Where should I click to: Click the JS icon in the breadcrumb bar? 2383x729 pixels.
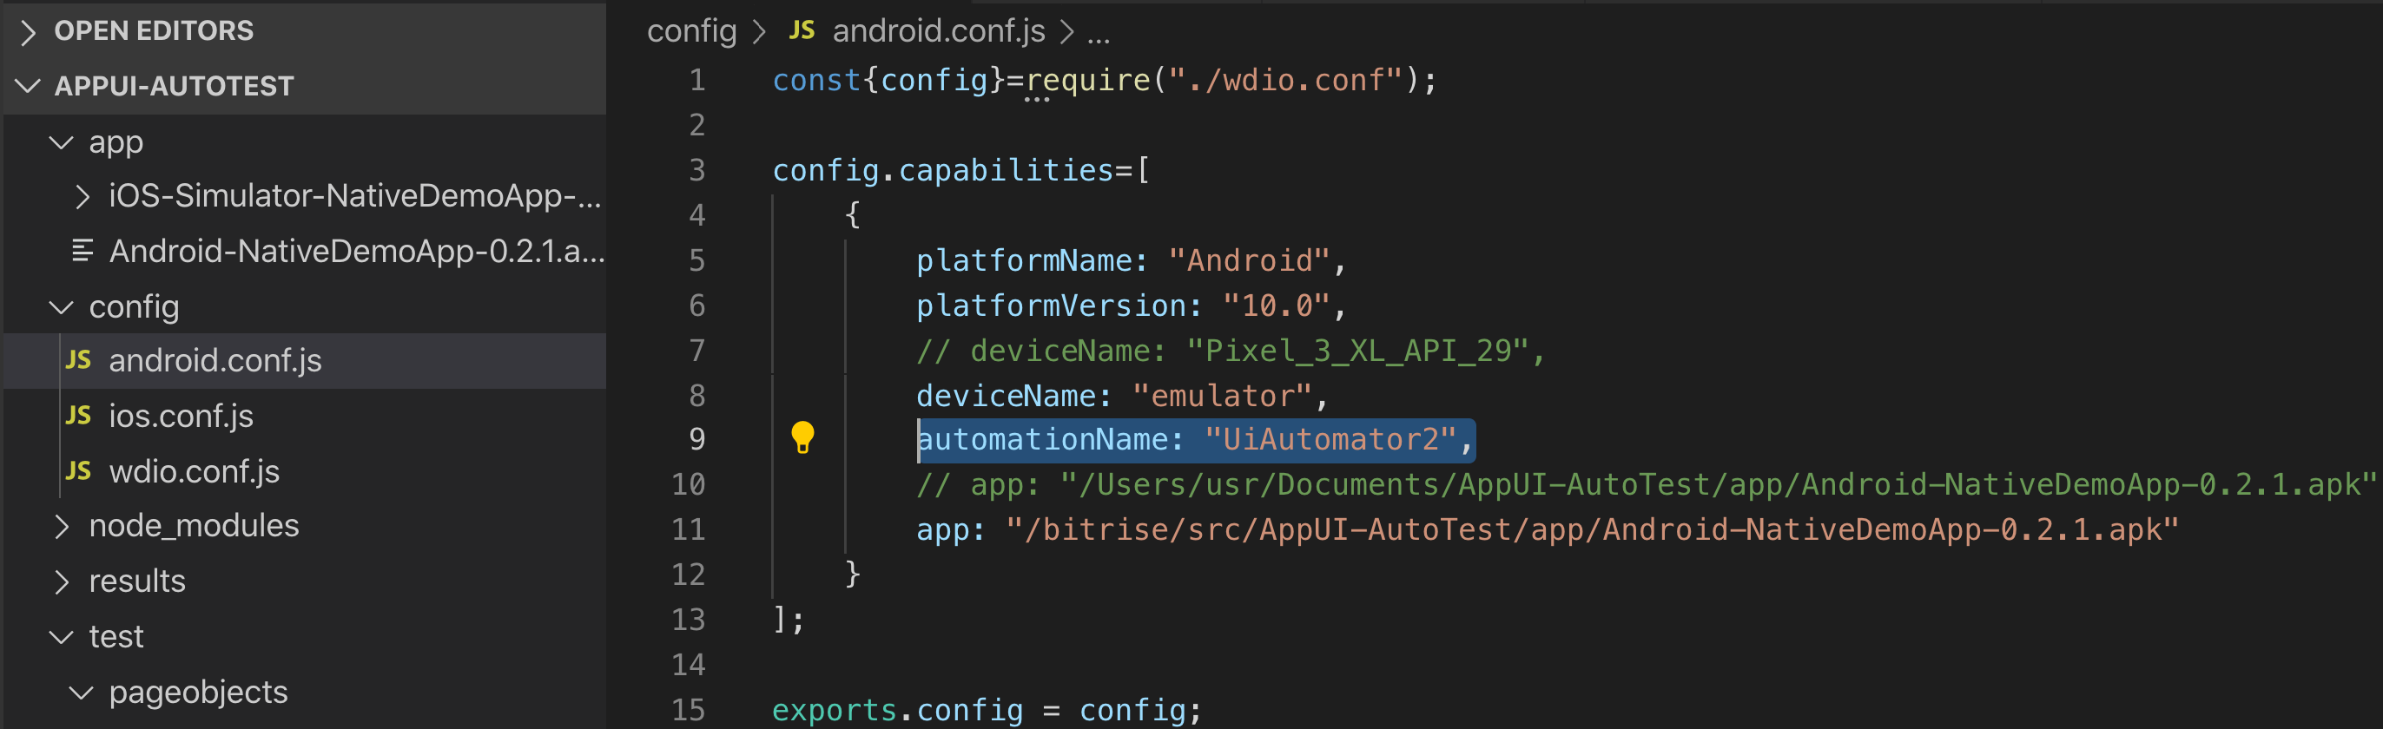(802, 30)
